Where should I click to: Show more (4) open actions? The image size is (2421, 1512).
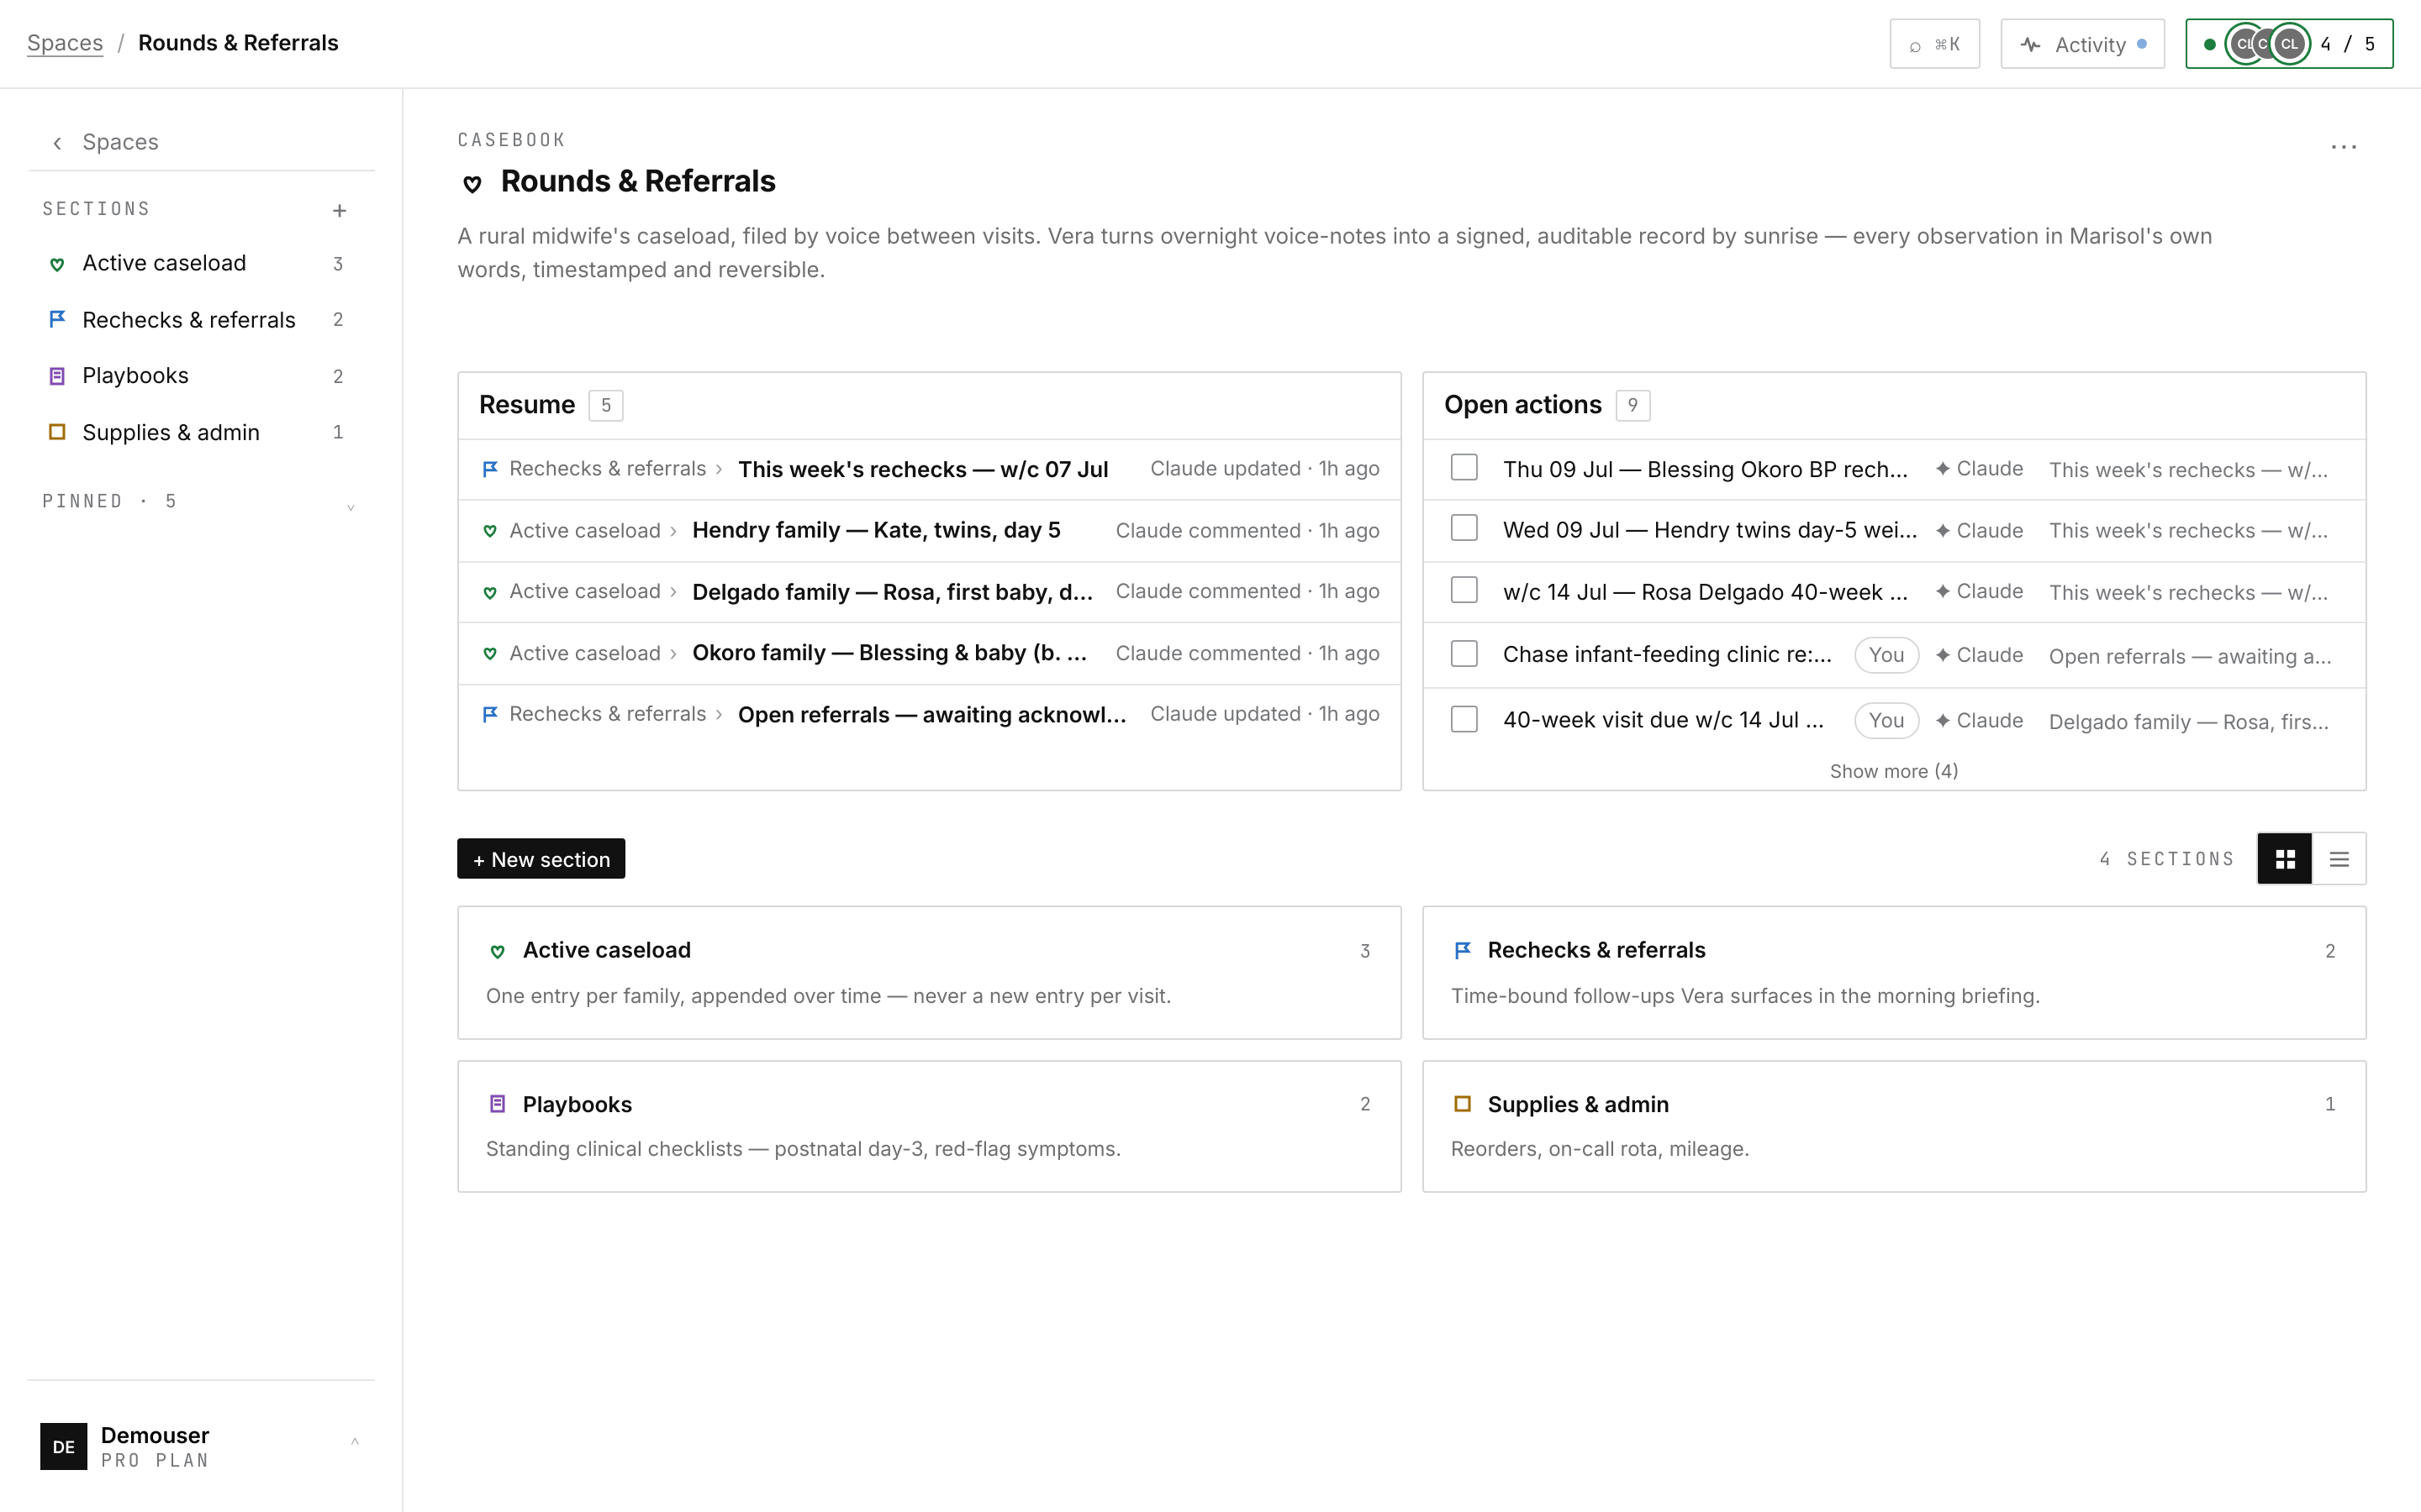(x=1894, y=771)
